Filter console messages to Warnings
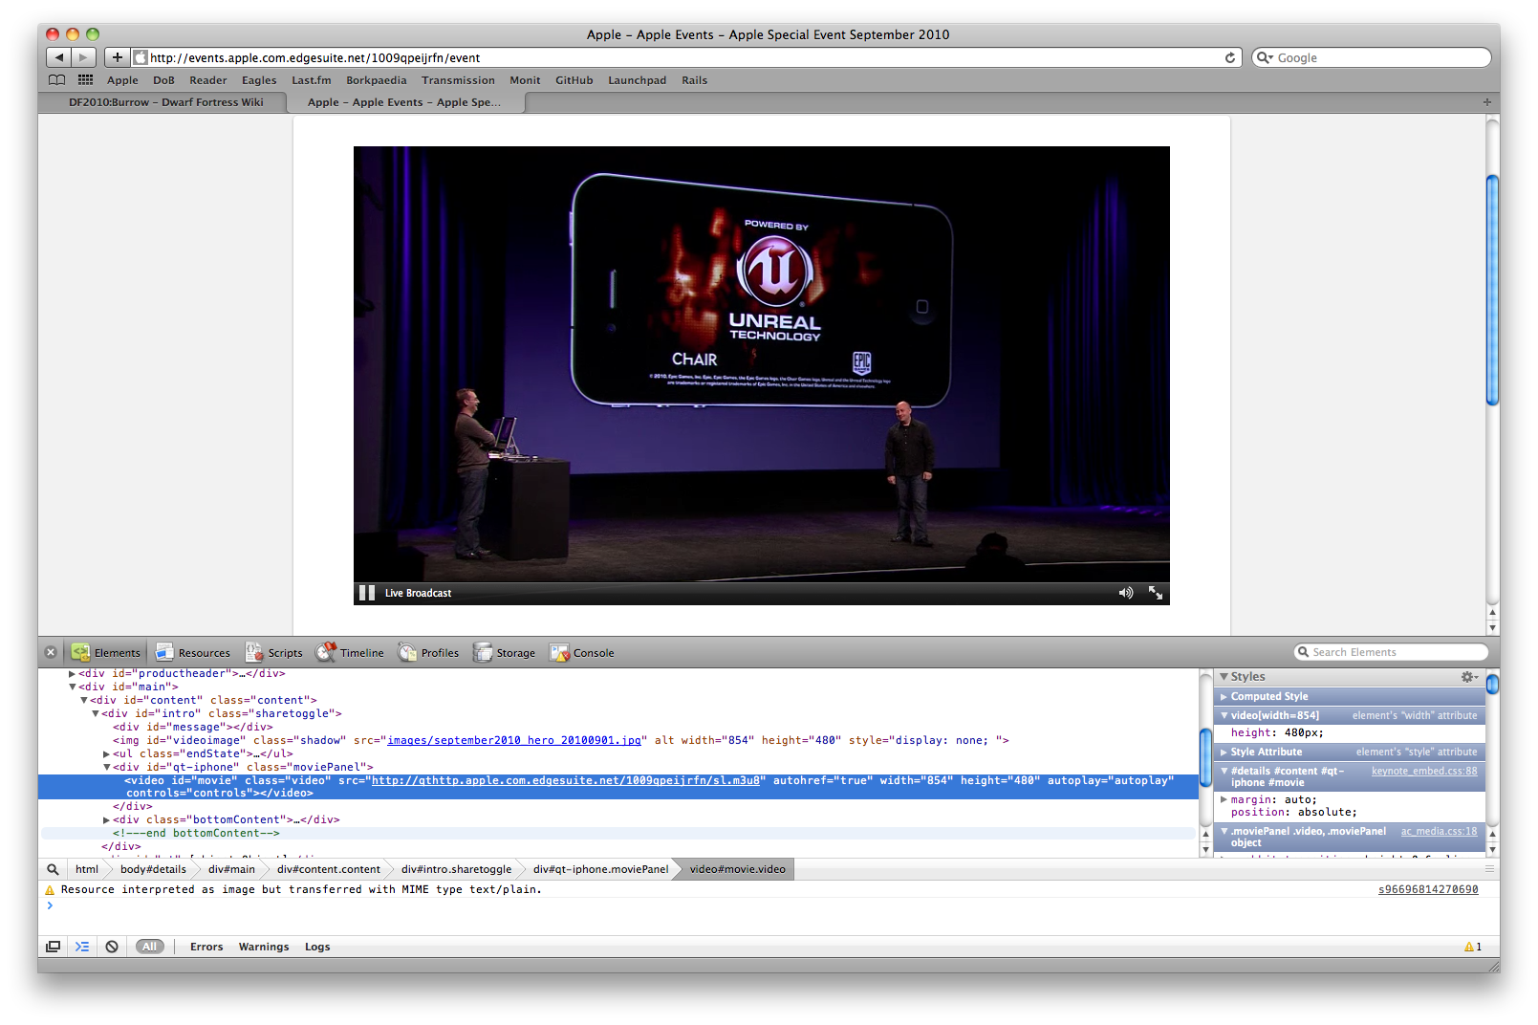 (264, 947)
